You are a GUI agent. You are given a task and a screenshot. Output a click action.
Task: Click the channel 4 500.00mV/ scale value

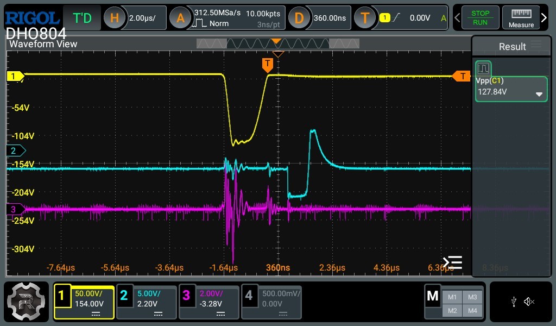click(281, 294)
